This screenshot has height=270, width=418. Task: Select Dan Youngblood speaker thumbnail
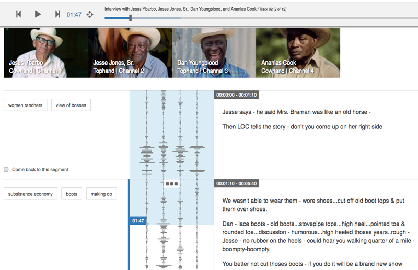click(x=214, y=53)
